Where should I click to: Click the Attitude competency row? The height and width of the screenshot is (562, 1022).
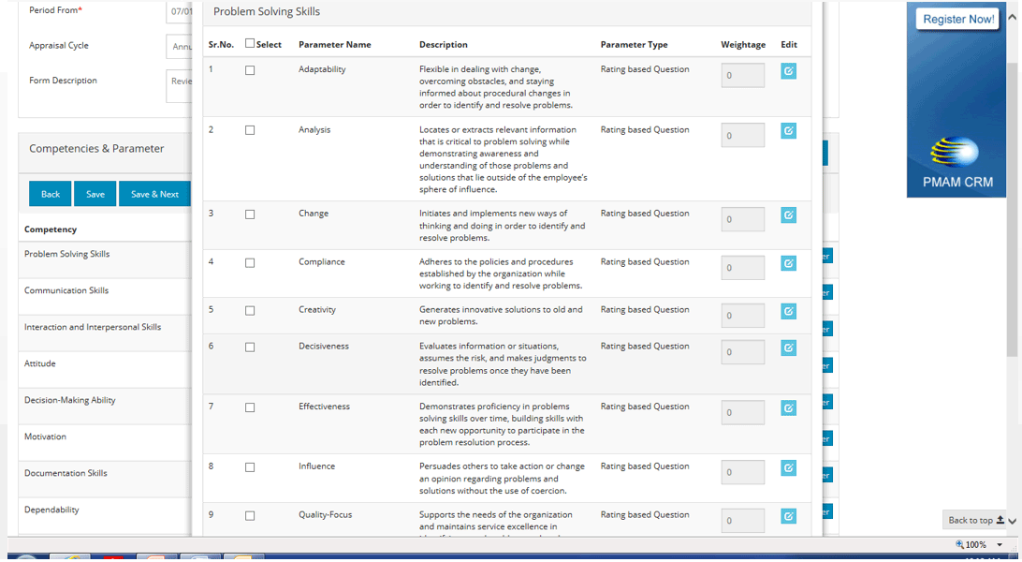[x=104, y=370]
